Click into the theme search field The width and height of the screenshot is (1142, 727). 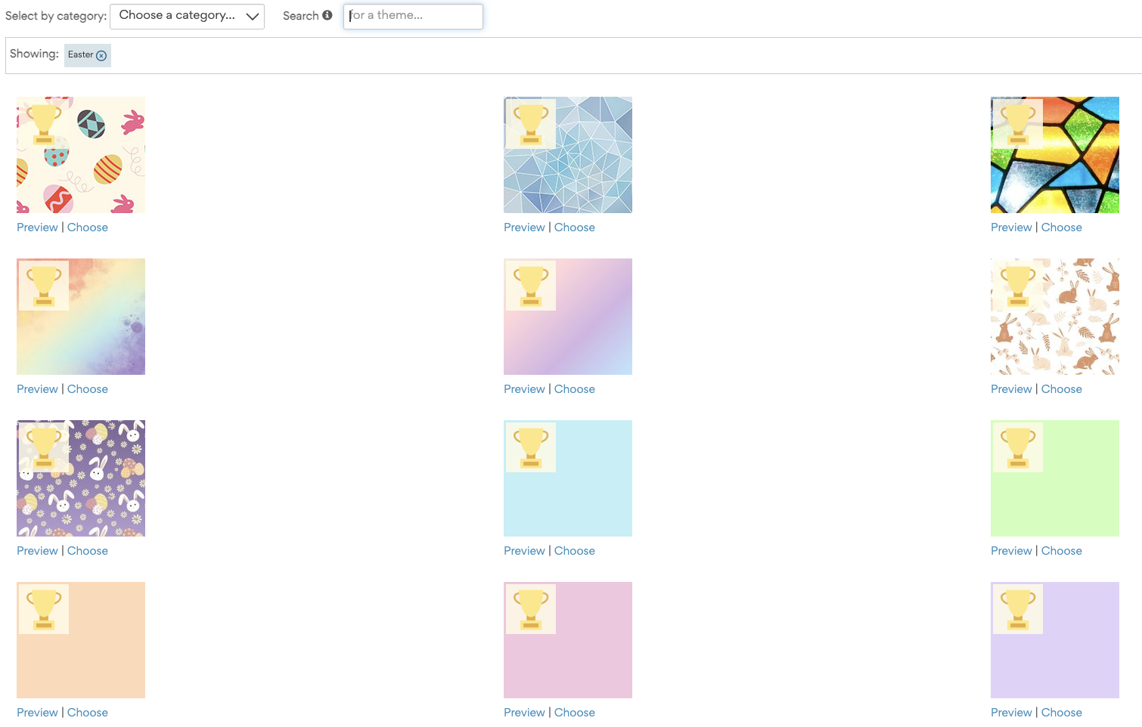[x=413, y=16]
